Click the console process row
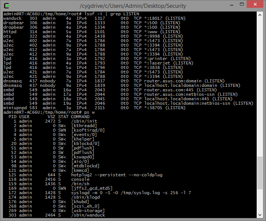Screen dimensions: 266x221 [x=49, y=179]
